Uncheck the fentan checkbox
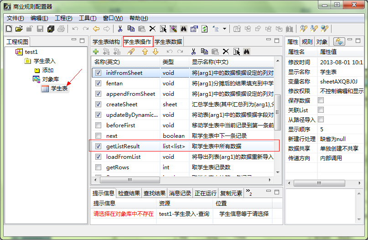This screenshot has height=240, width=368. coord(98,83)
